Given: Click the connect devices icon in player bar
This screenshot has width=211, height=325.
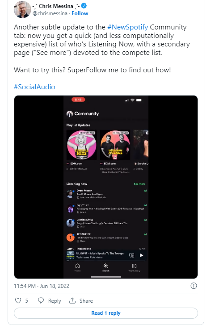Looking at the screenshot, I should point(132,255).
